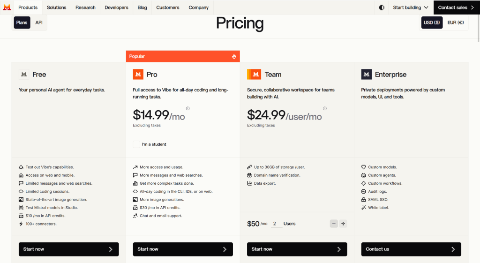Click code icon beside Limited coding sessions
The image size is (480, 263).
(x=21, y=191)
